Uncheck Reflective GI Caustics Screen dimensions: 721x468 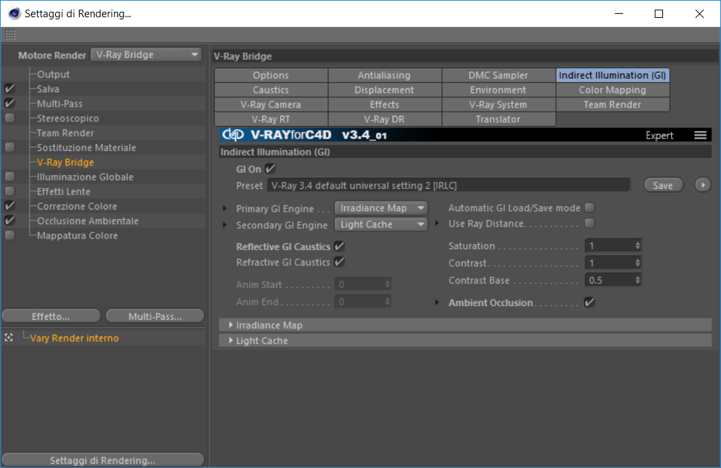click(x=339, y=246)
